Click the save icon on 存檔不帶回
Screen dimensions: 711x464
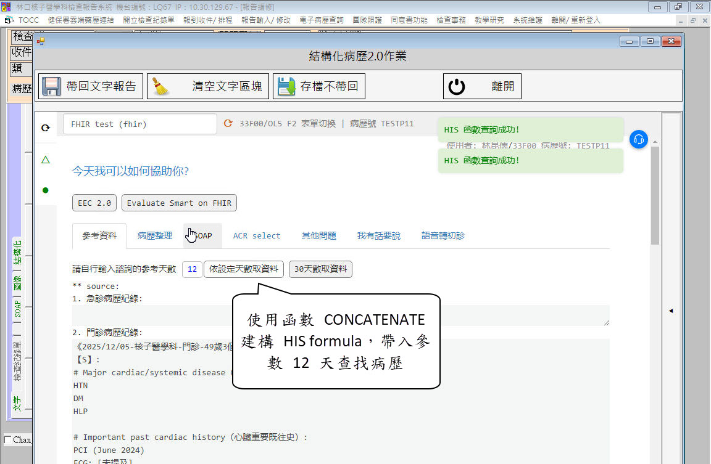(x=286, y=86)
